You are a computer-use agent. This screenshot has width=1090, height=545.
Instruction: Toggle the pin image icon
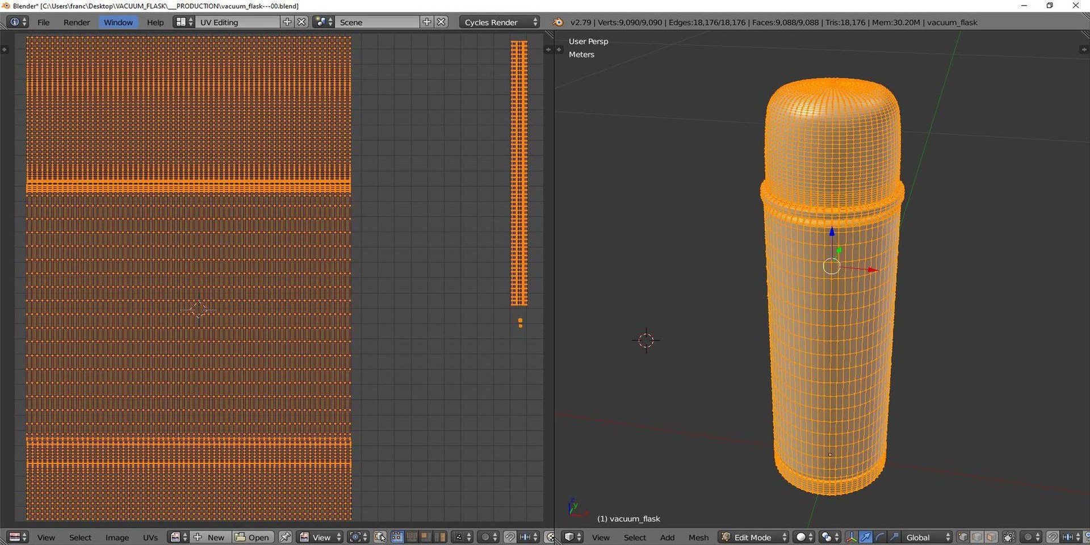[x=285, y=537]
